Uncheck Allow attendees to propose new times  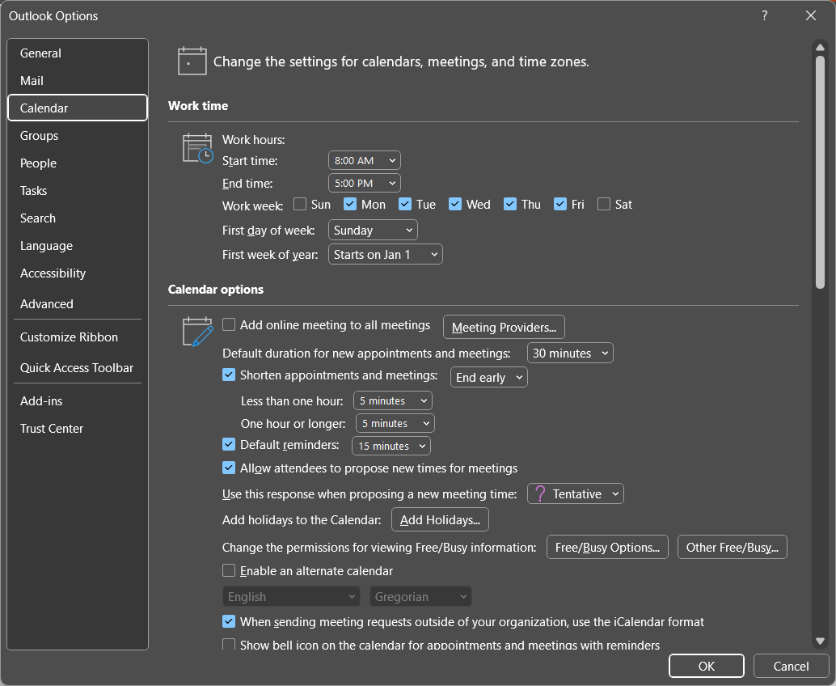(229, 468)
